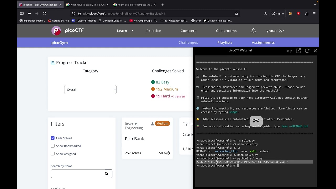
Task: Click the cookie extension icon in toolbar
Action: [x=290, y=13]
